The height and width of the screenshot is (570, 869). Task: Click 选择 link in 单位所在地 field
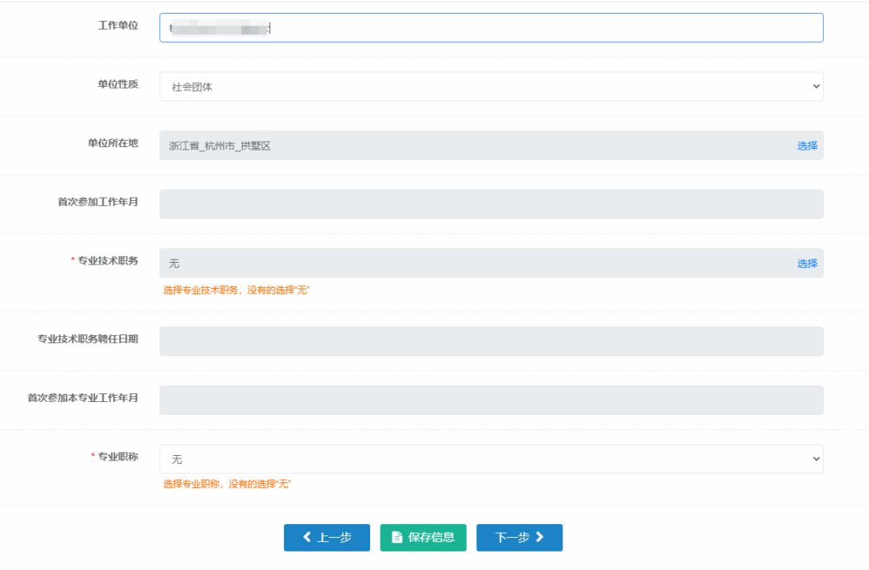807,146
